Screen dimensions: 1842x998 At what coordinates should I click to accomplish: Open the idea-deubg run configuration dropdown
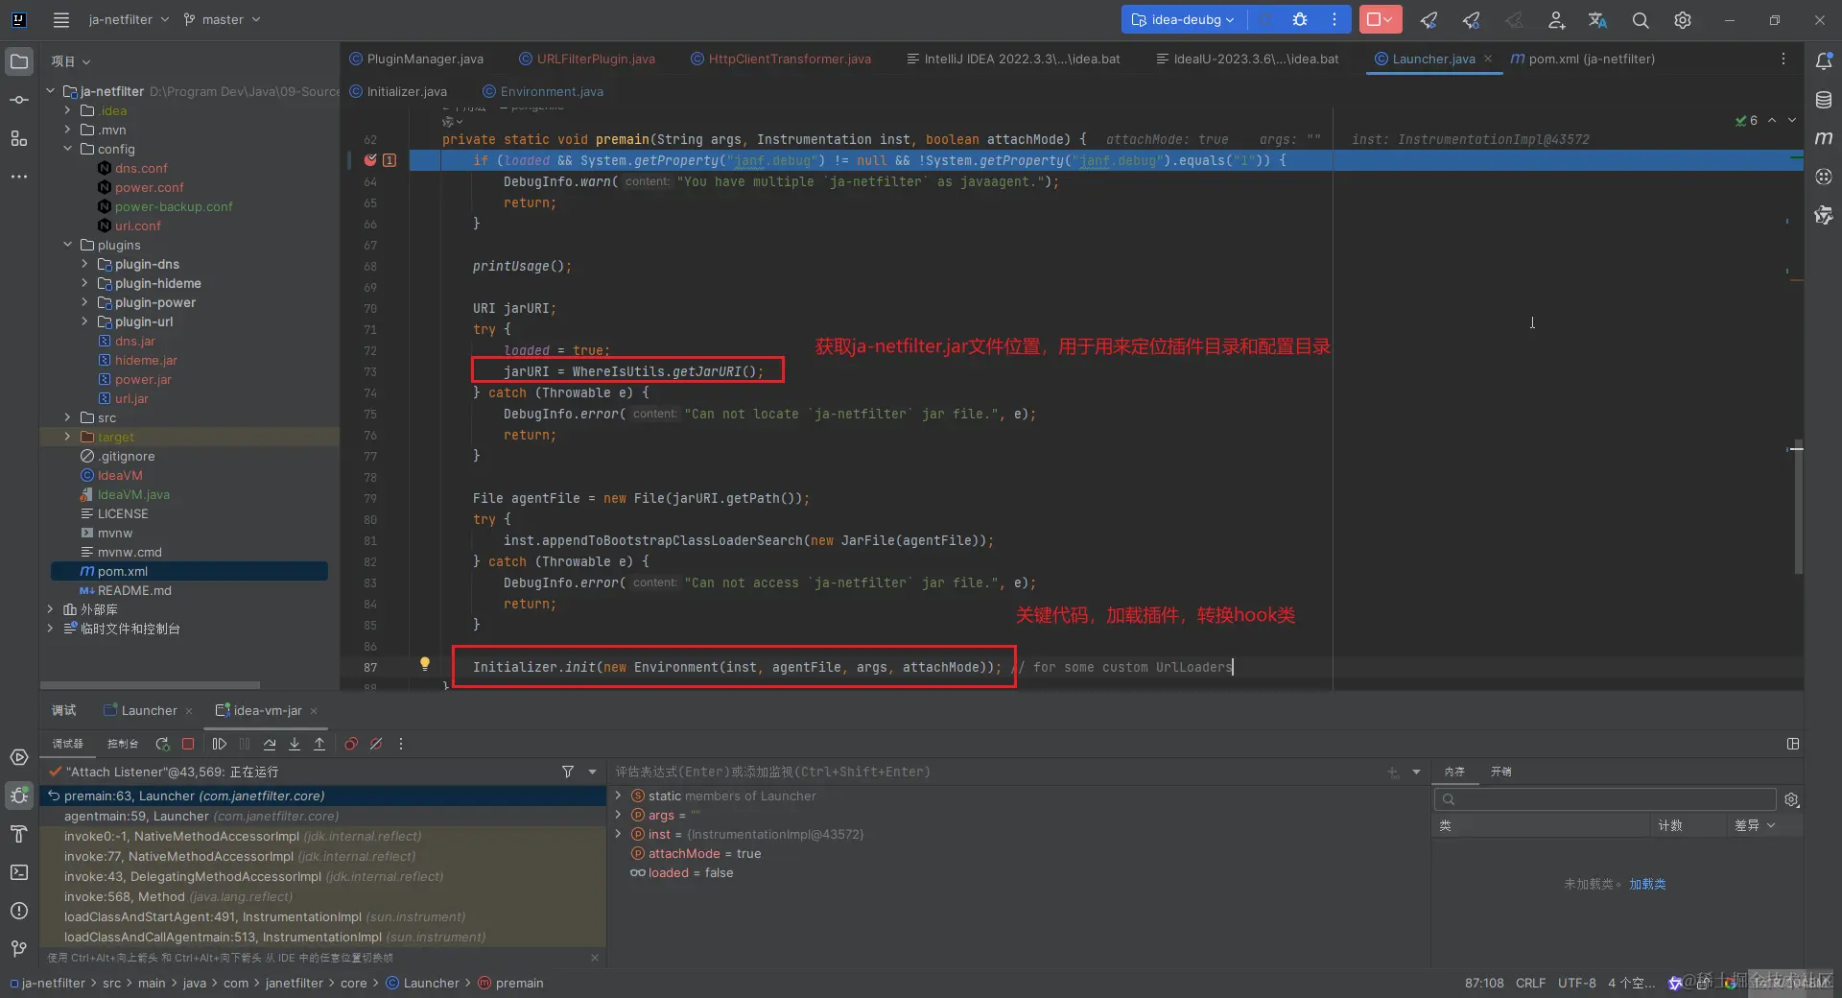(1182, 19)
